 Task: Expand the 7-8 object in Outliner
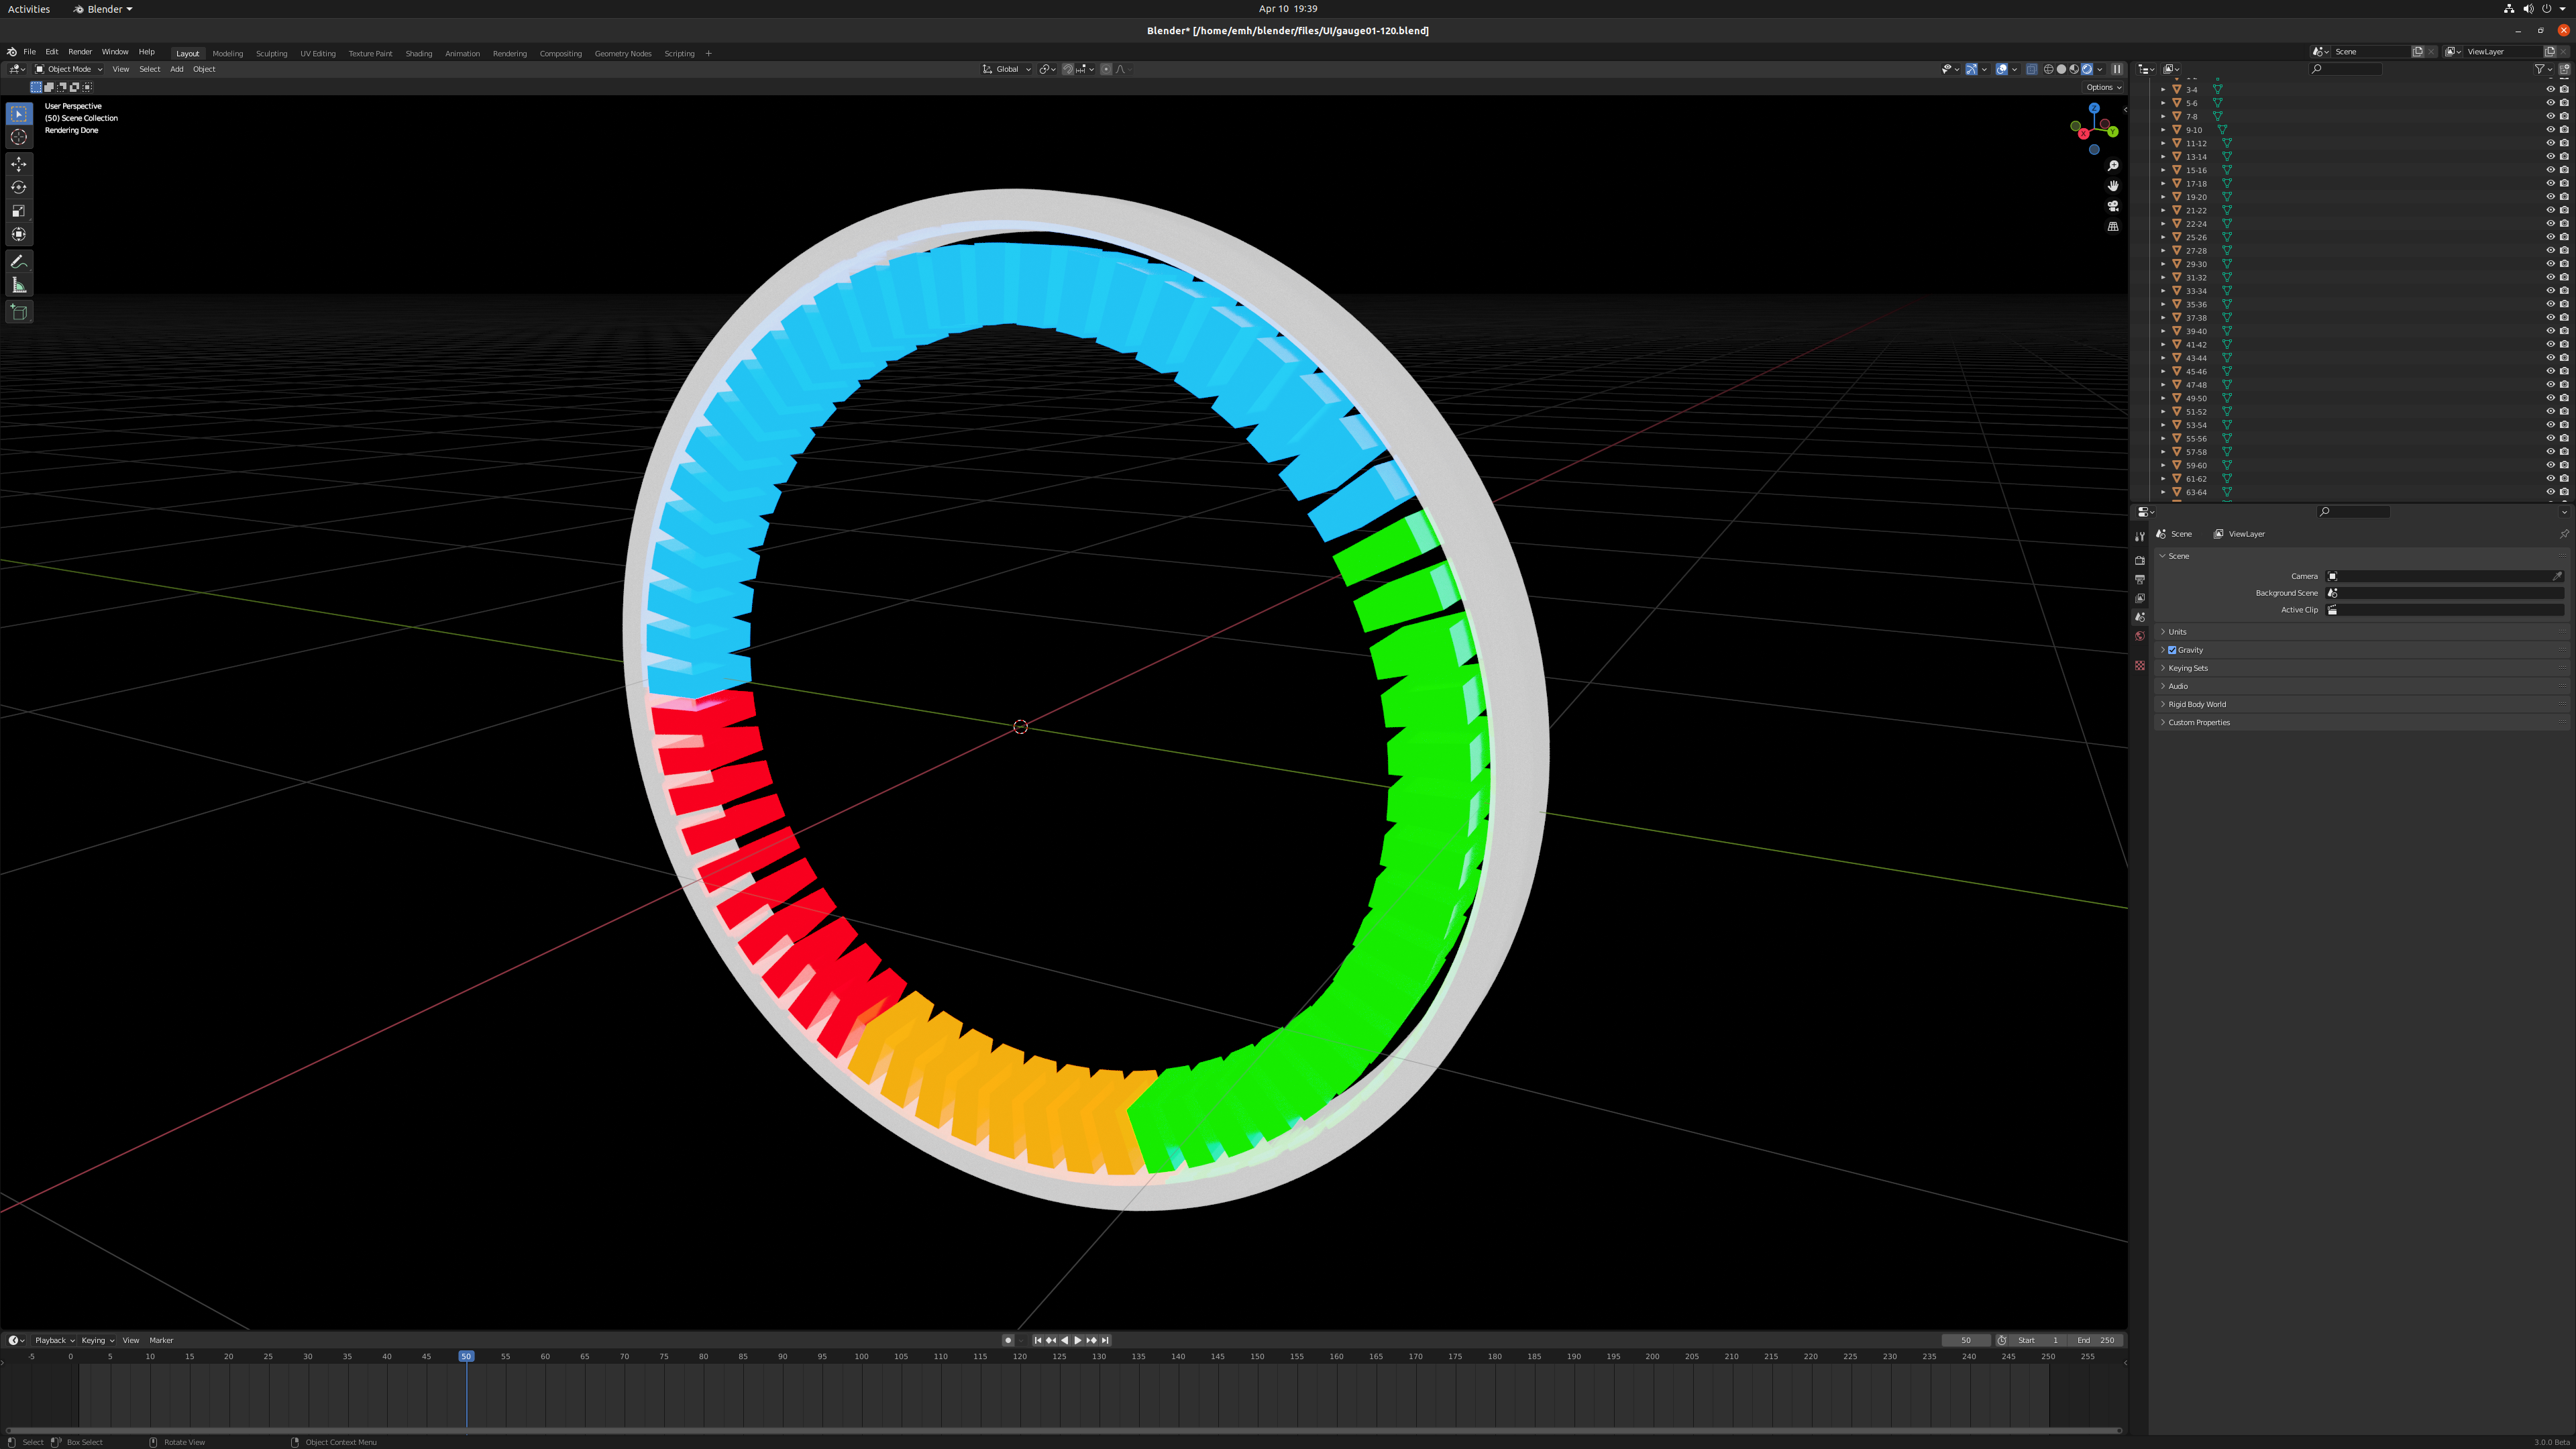coord(2163,117)
